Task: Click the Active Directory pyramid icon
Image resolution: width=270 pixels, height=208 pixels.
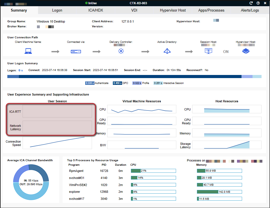Action: point(167,51)
